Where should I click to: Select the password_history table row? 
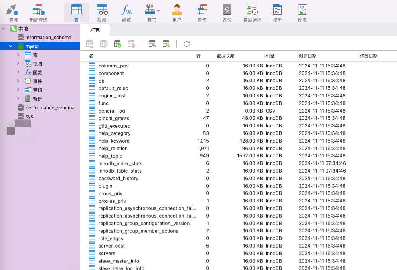[x=239, y=178]
